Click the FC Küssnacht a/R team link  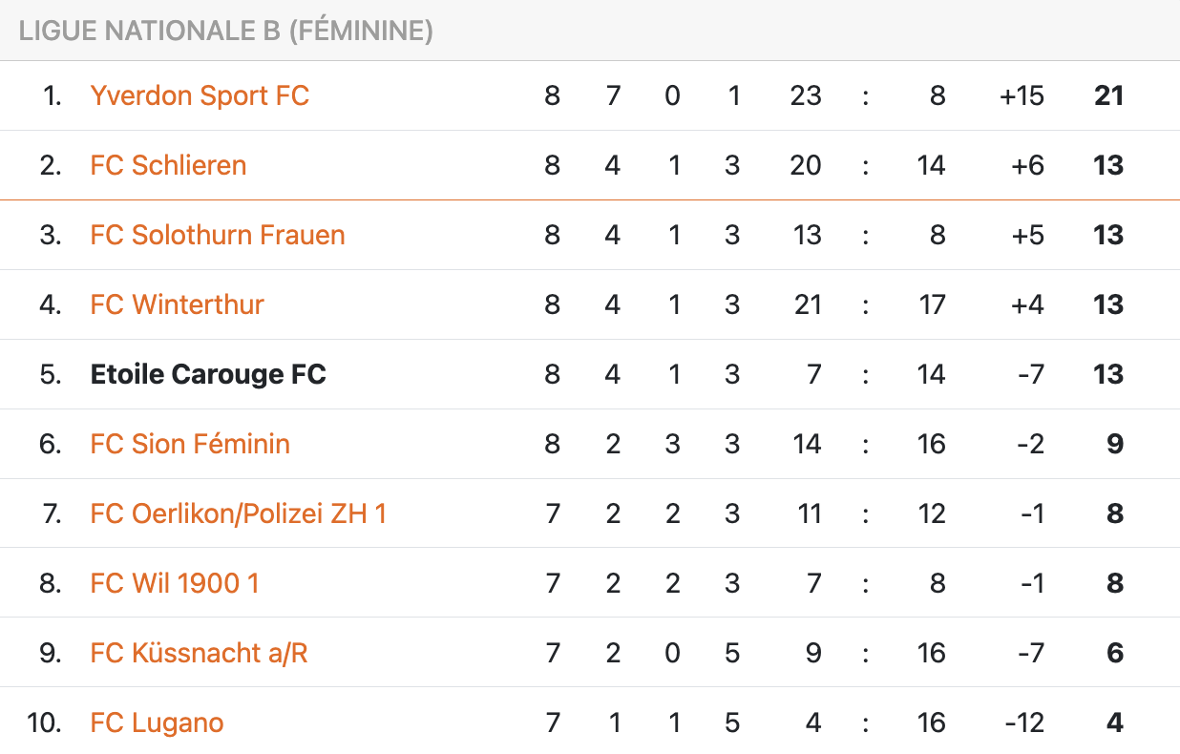(199, 653)
